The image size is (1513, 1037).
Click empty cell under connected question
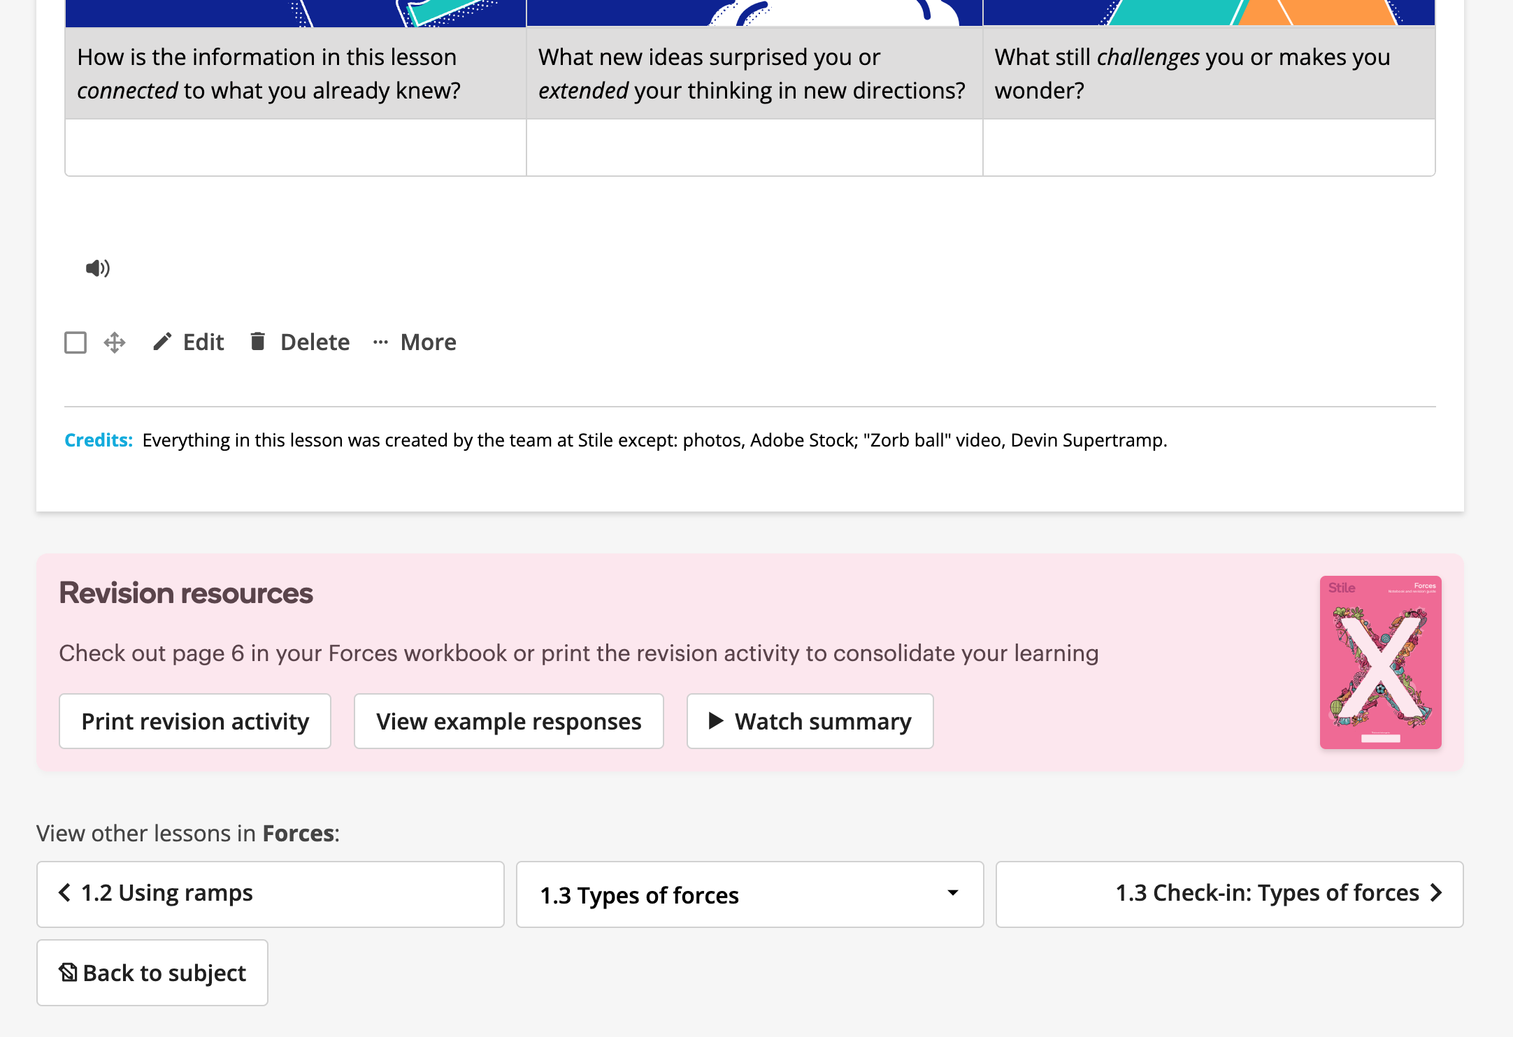pyautogui.click(x=295, y=147)
